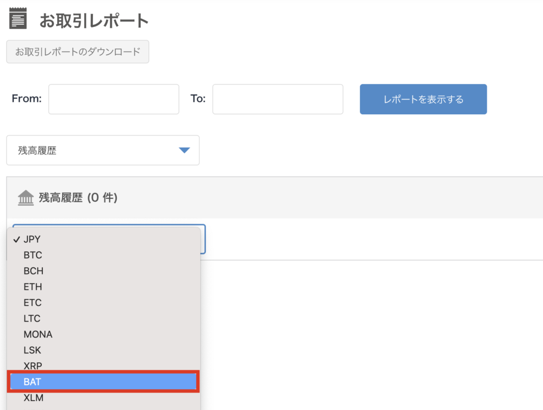543x410 pixels.
Task: Pick LTC from the currency list
Action: [x=103, y=318]
